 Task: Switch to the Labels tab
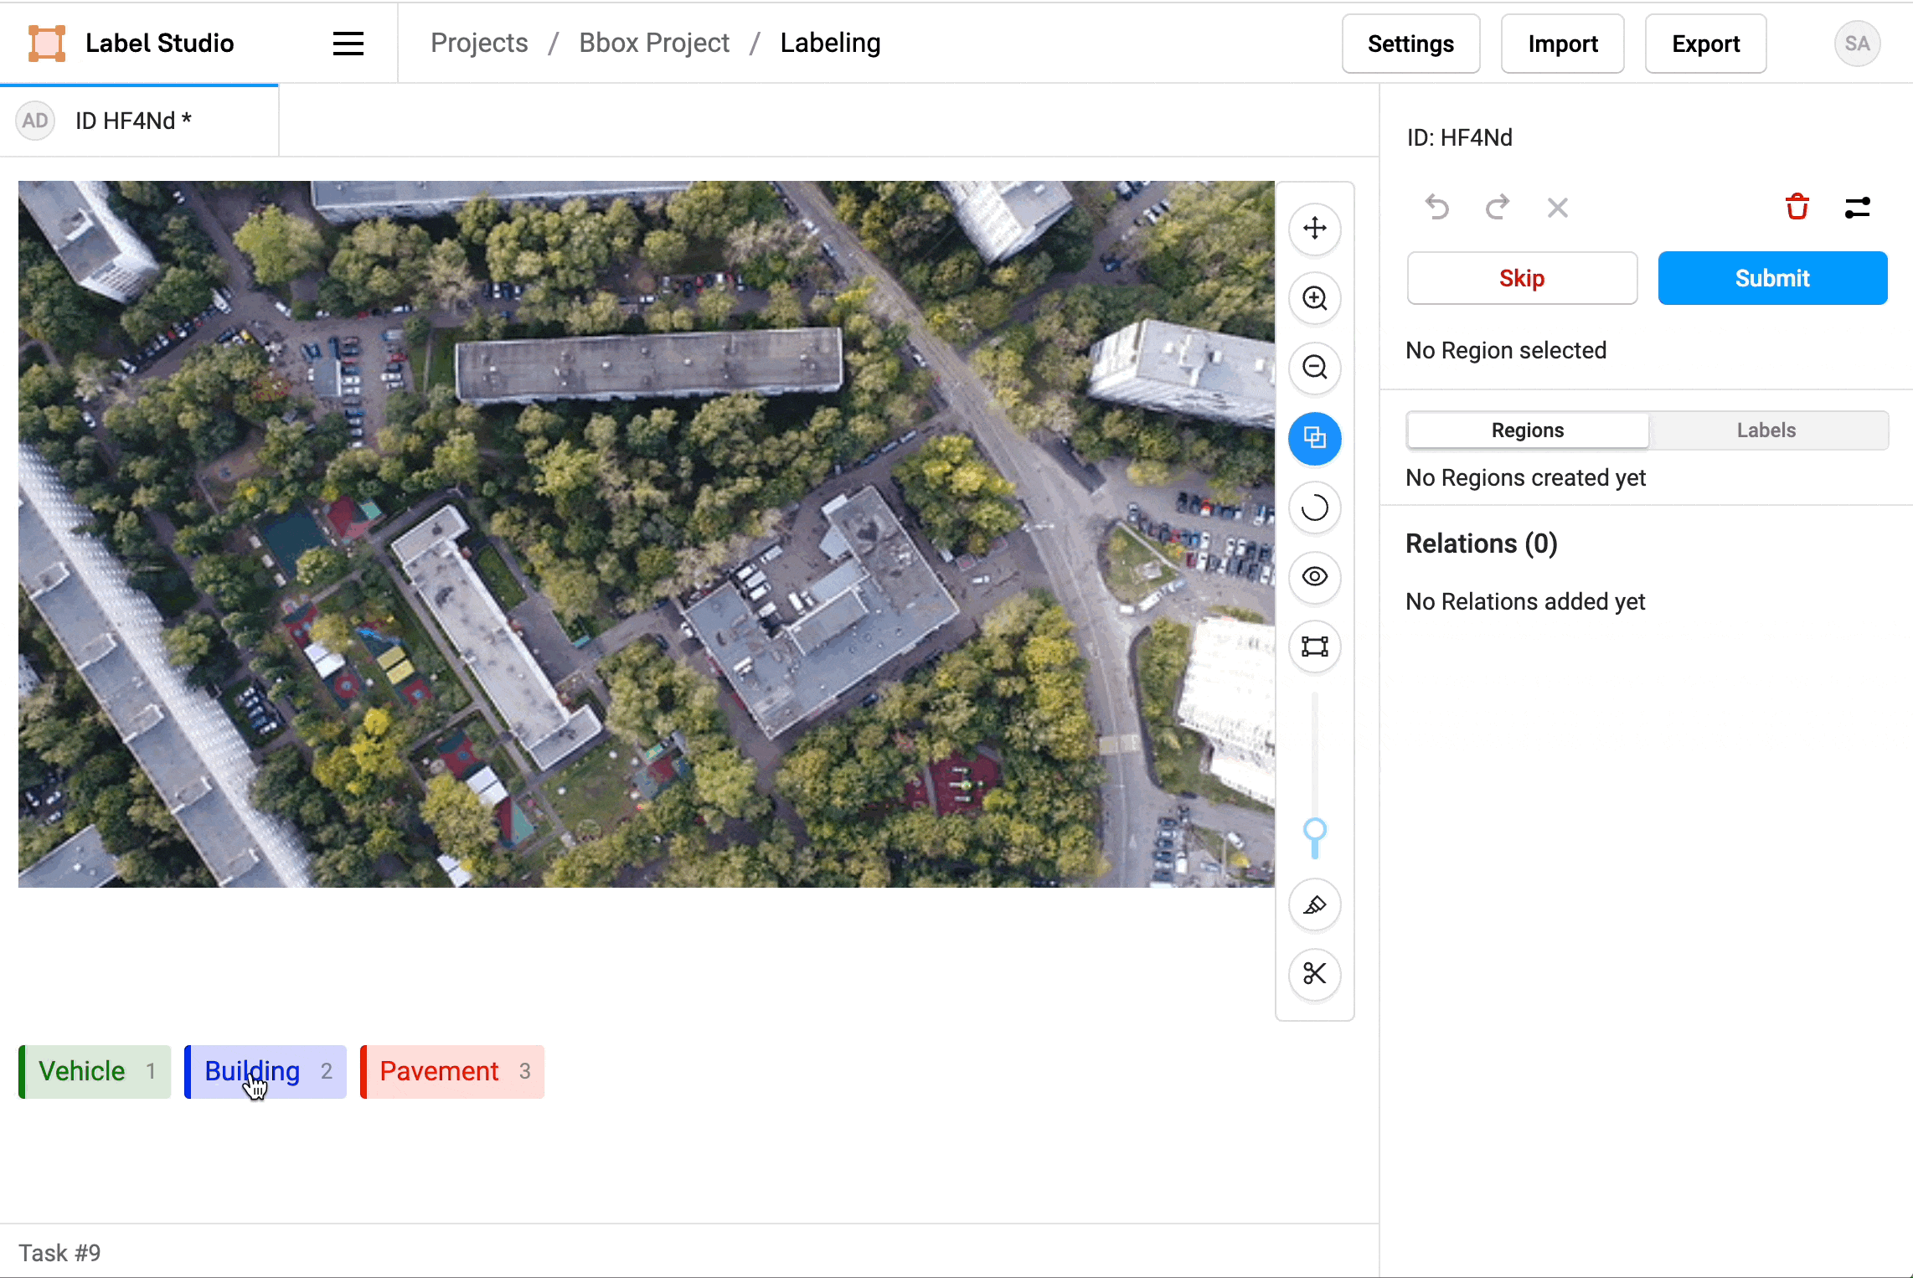pyautogui.click(x=1766, y=430)
